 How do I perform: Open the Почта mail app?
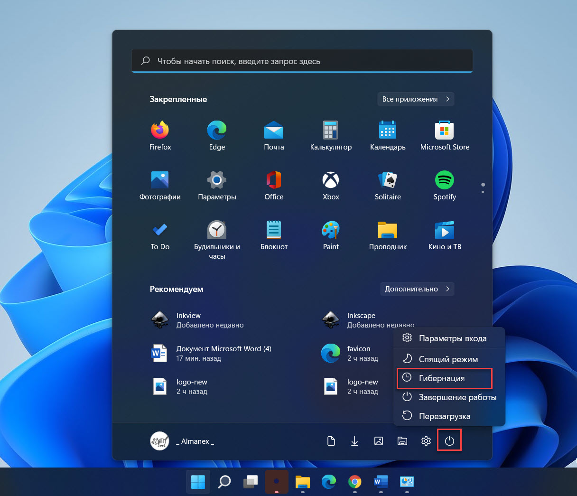pos(274,136)
